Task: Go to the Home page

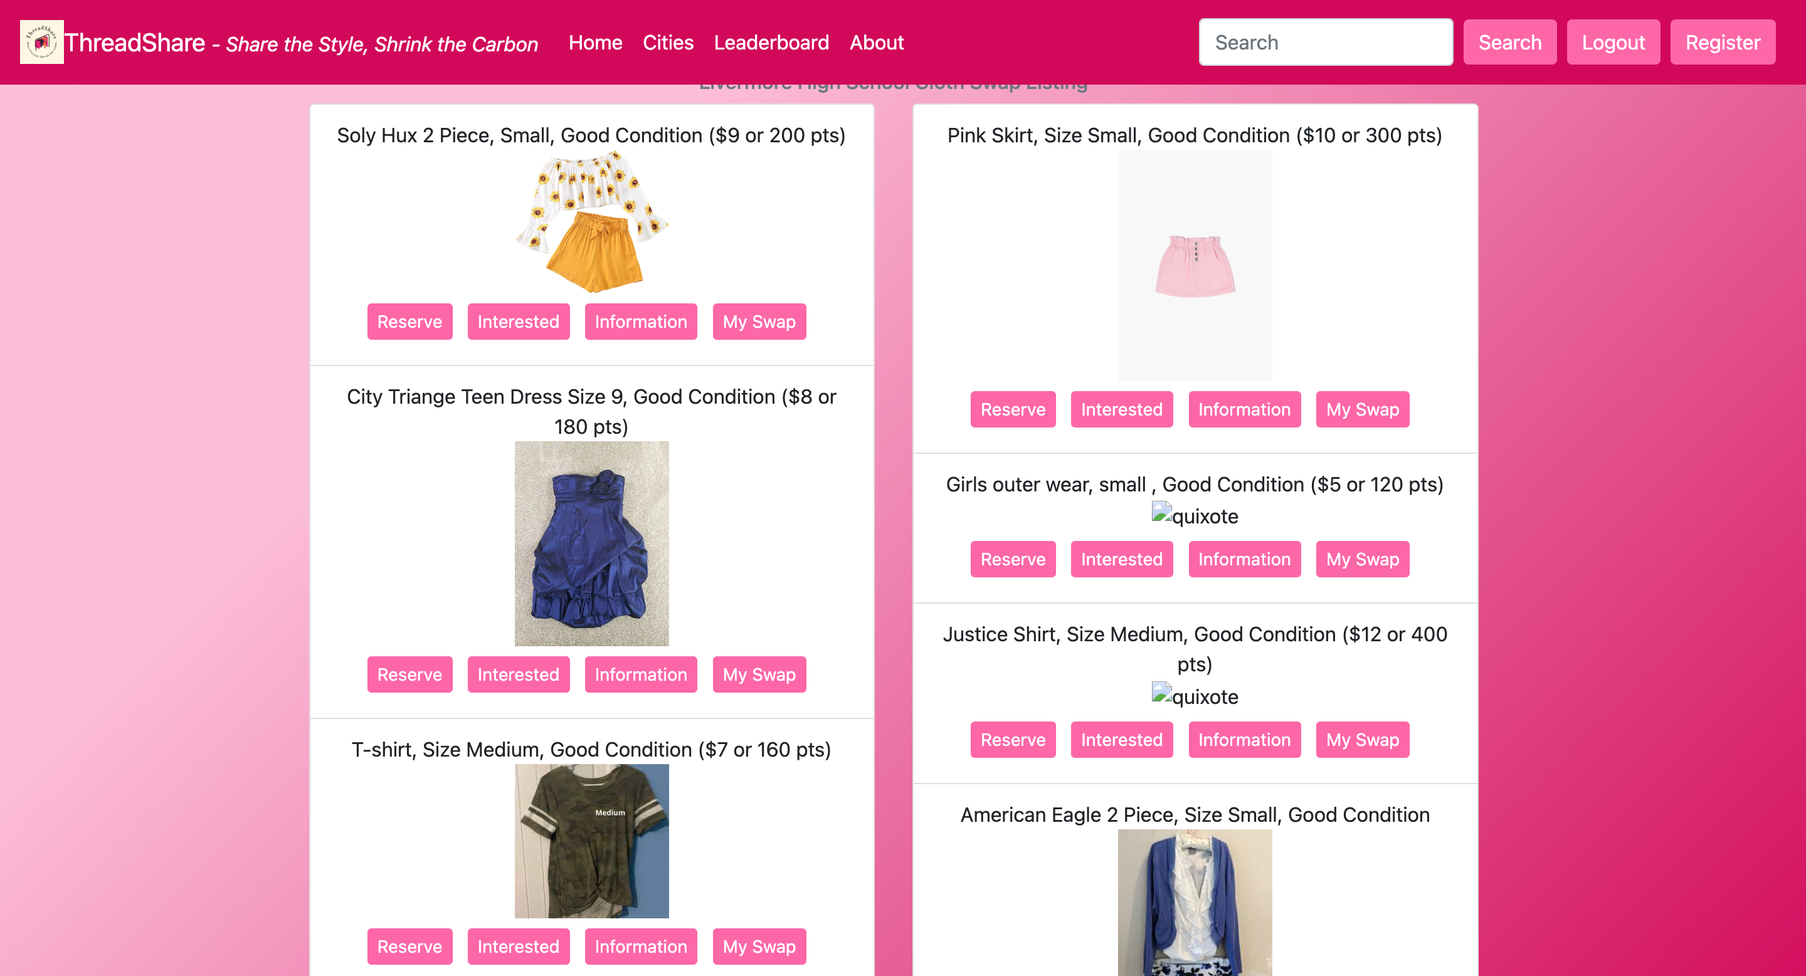Action: coord(594,43)
